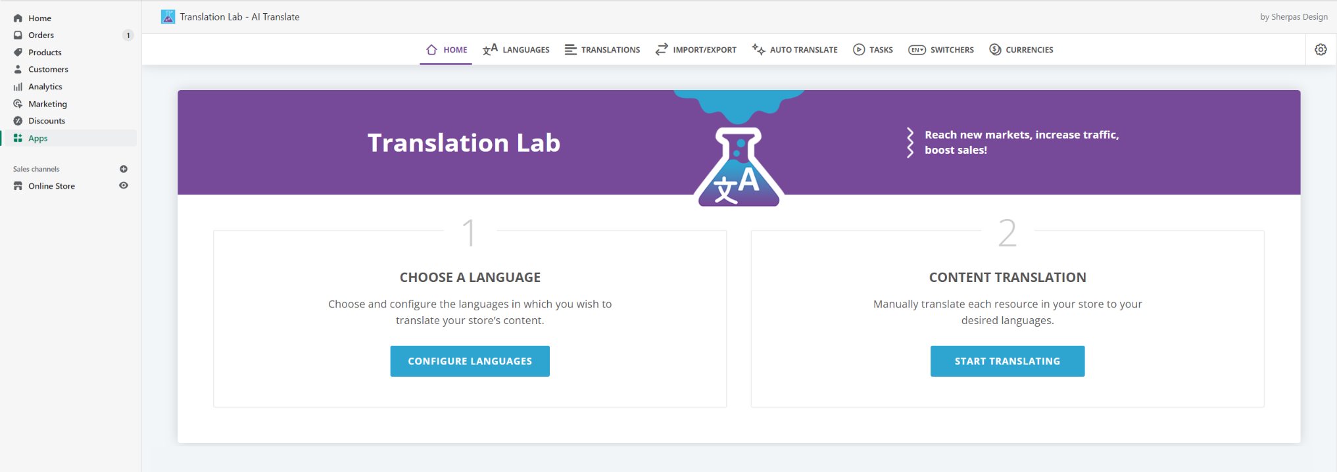This screenshot has width=1337, height=472.
Task: Open the AUTO TRANSLATE tab
Action: pos(794,49)
